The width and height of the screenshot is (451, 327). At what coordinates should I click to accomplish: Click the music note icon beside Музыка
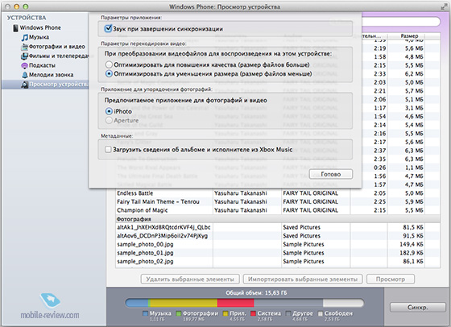tap(25, 37)
